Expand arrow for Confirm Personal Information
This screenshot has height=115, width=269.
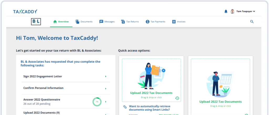point(106,89)
